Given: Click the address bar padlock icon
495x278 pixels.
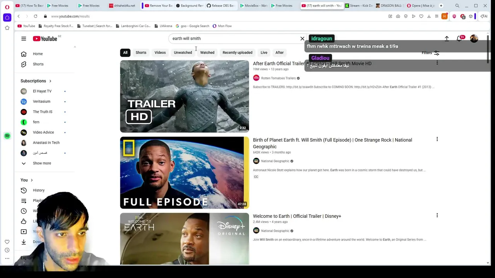Looking at the screenshot, I should pyautogui.click(x=45, y=16).
